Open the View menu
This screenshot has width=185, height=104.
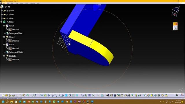17,3
